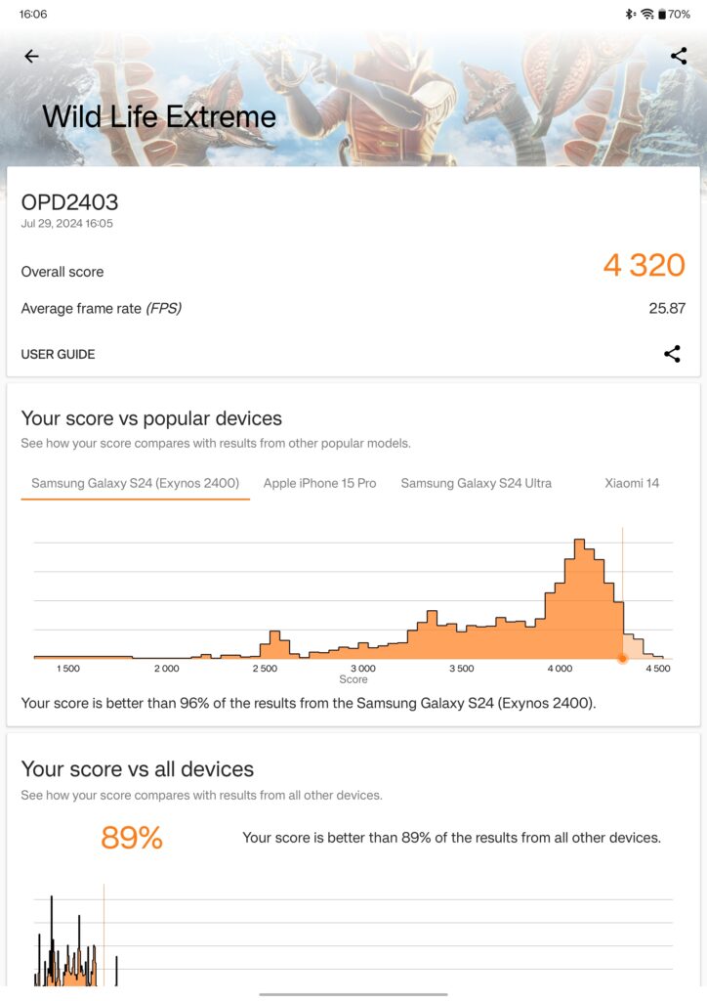This screenshot has height=1001, width=707.
Task: Go back using the arrow icon
Action: 31,56
